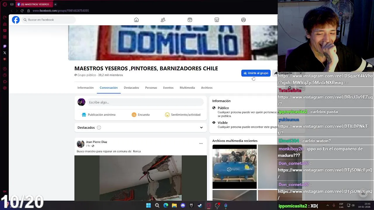
Task: Open post options for Jean Pierre Diaz
Action: (201, 143)
